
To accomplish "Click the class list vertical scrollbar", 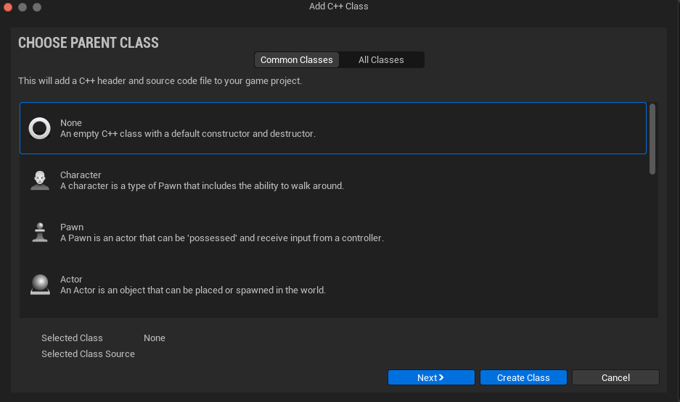I will [652, 139].
